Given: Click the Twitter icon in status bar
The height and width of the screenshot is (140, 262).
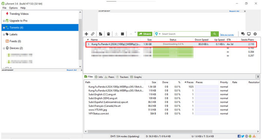Looking at the screenshot, I should pos(243,136).
